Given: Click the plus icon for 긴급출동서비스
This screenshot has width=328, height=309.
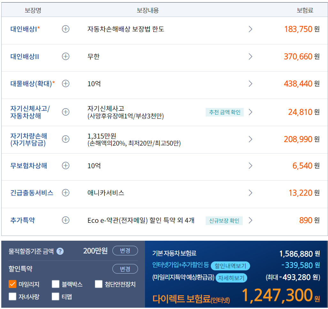Looking at the screenshot, I should pyautogui.click(x=65, y=193).
